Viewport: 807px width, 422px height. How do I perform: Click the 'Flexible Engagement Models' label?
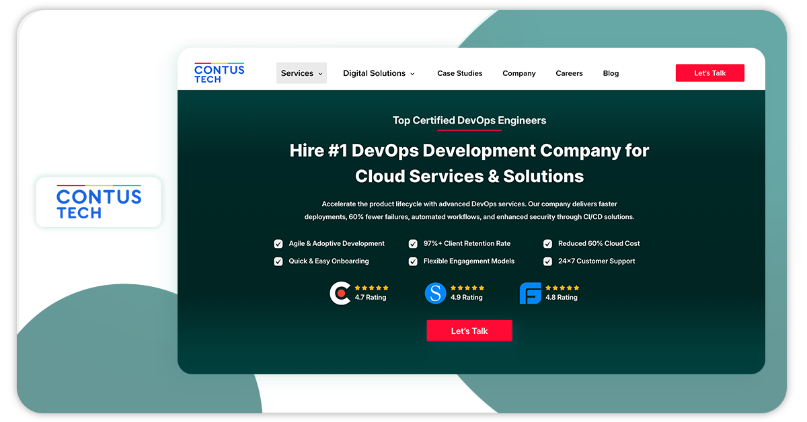[x=469, y=261]
